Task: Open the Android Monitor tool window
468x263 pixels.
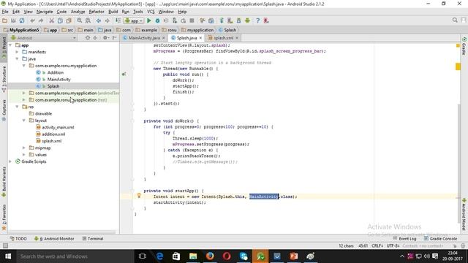Action: point(54,239)
